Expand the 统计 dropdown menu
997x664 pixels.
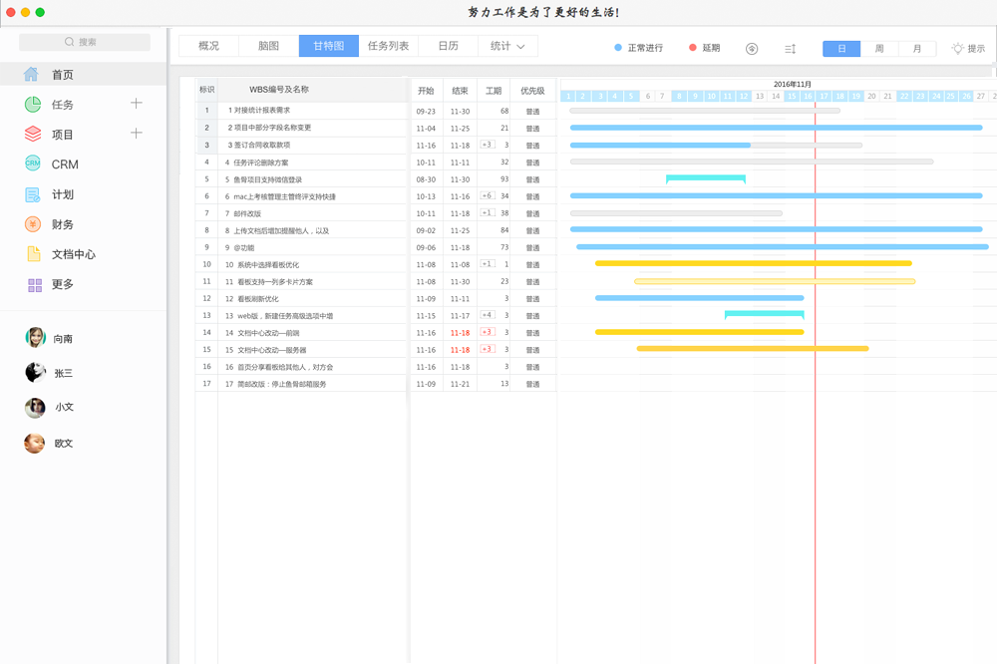coord(507,46)
